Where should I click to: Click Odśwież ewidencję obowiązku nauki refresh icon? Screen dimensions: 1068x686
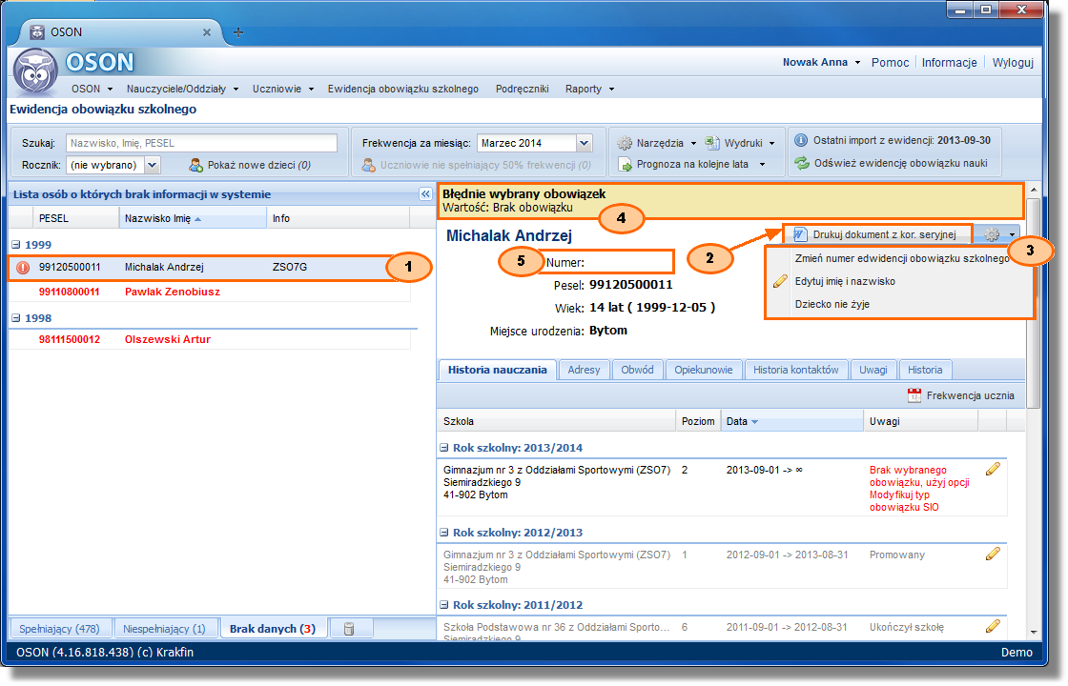coord(802,163)
